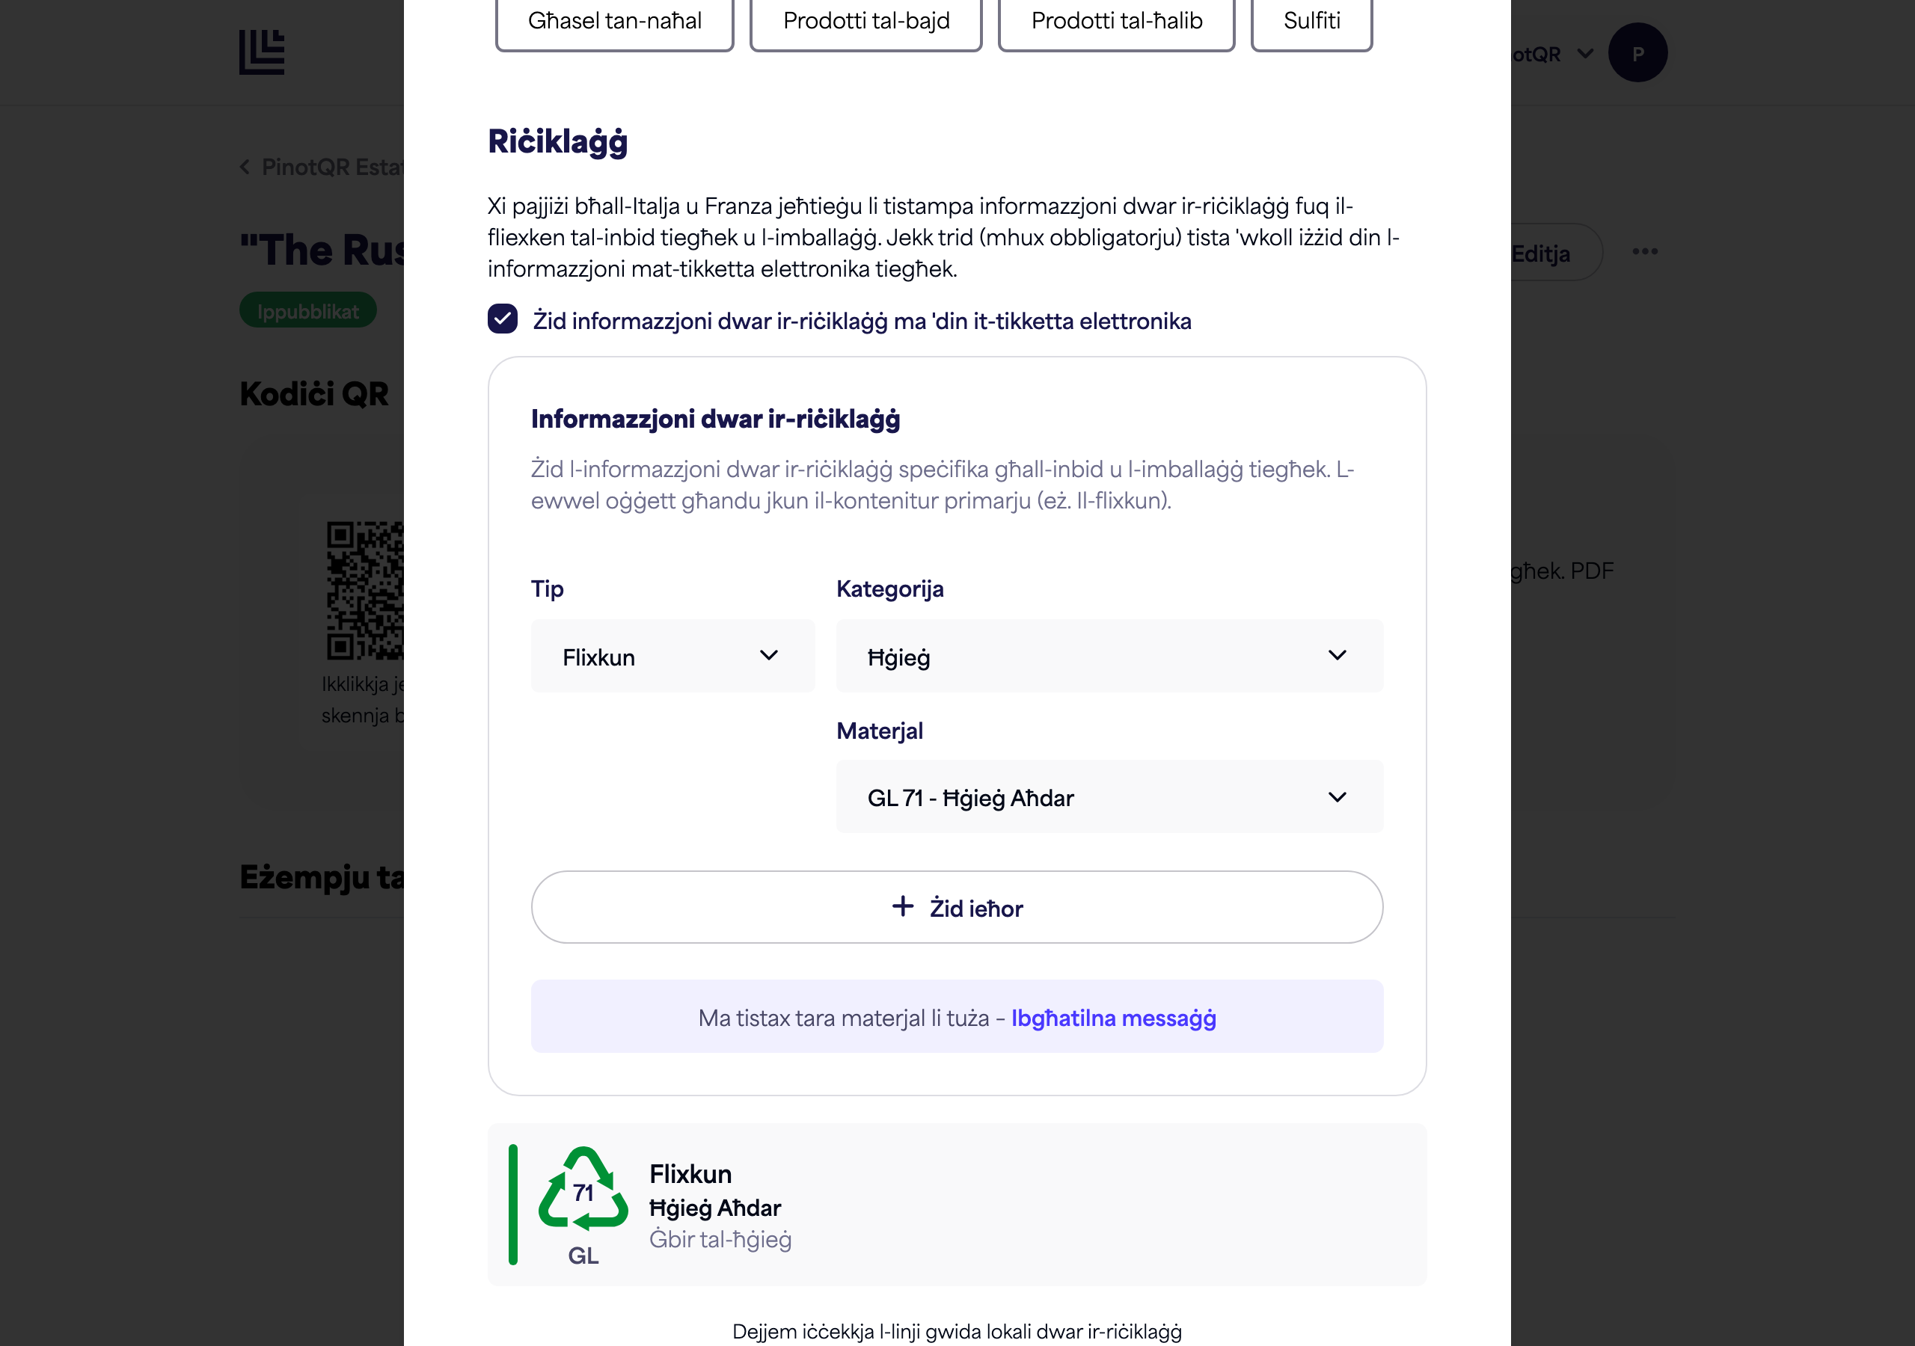Click the back chevron beside PinotQR Estate
This screenshot has width=1915, height=1346.
click(x=245, y=168)
